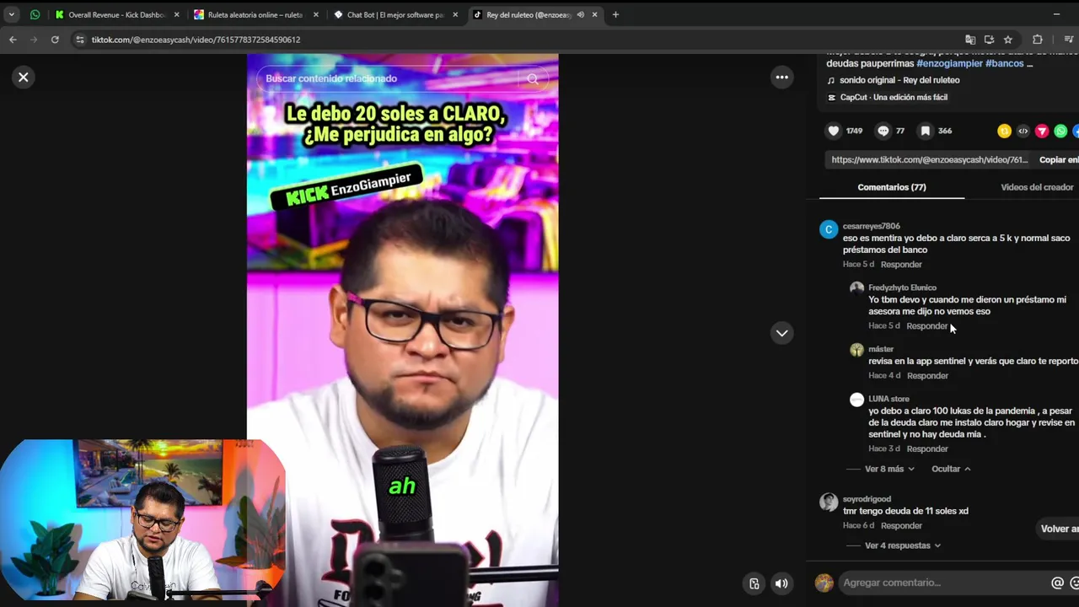
Task: Go to next video with the down chevron
Action: [x=782, y=333]
